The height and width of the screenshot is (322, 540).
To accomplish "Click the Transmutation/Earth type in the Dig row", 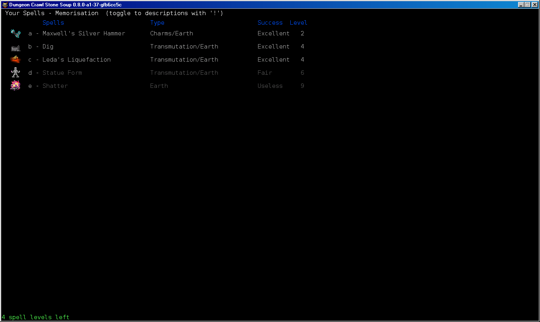I will (184, 47).
